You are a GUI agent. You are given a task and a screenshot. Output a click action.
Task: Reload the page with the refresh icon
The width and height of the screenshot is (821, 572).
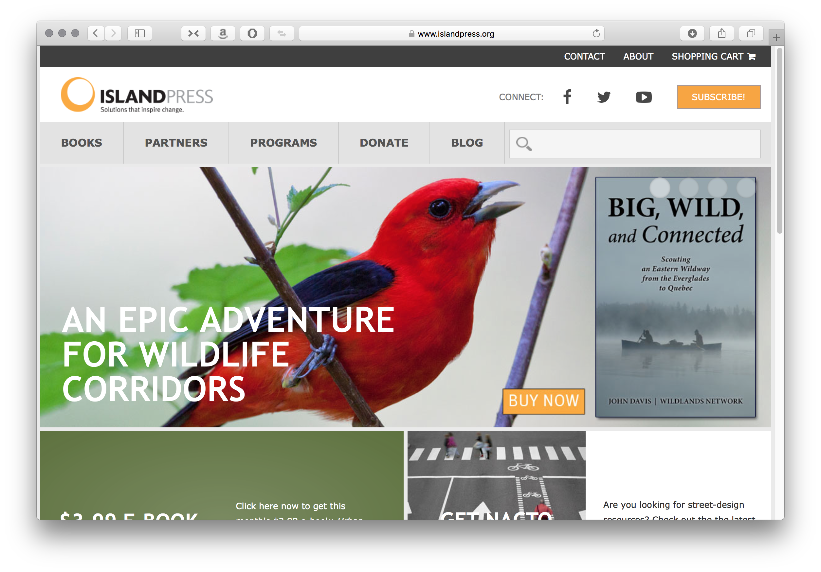[x=596, y=33]
